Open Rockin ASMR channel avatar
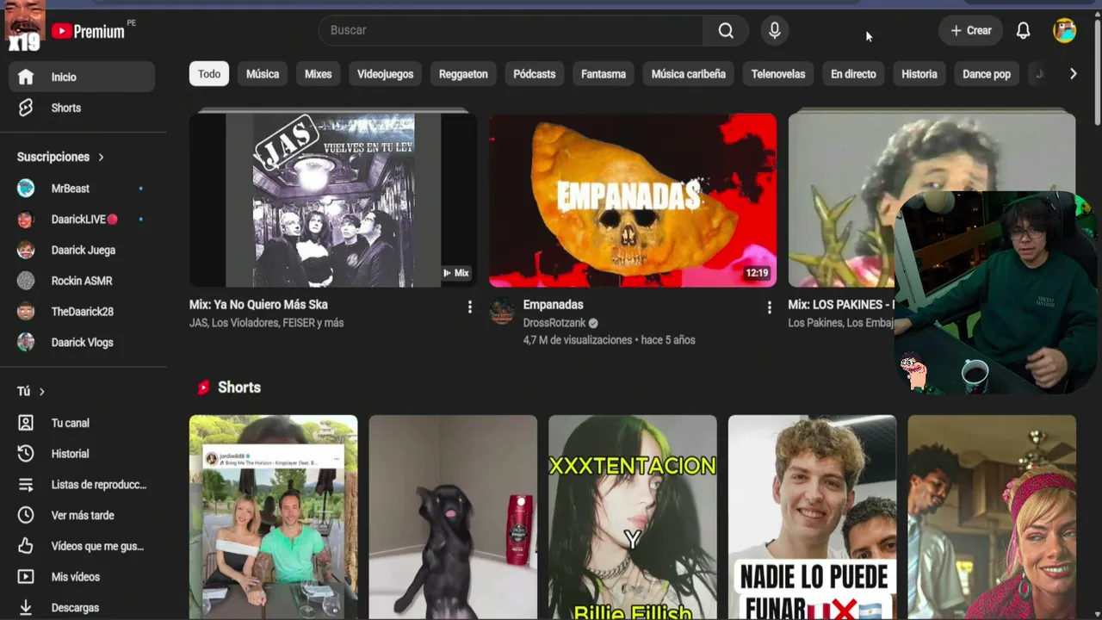Screen dimensions: 1102x620 coord(26,281)
